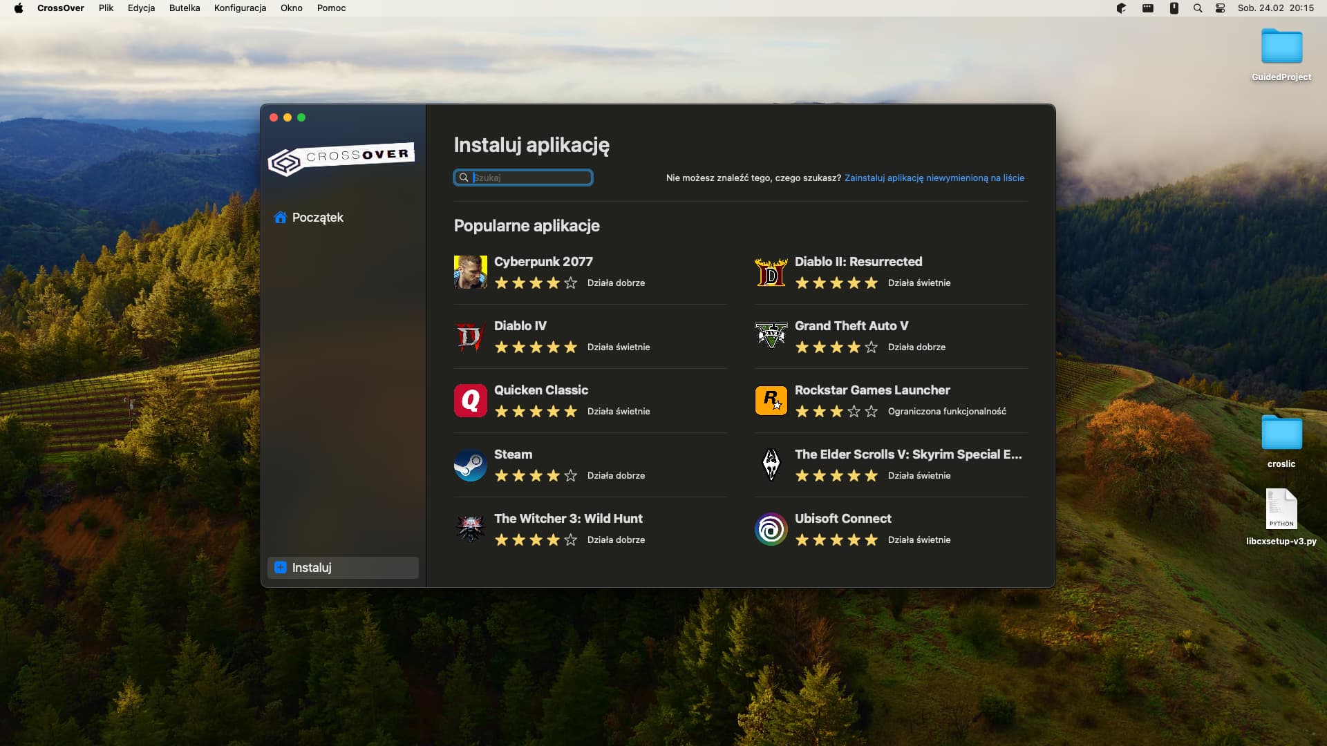The width and height of the screenshot is (1327, 746).
Task: Click the Diablo II: Resurrected icon
Action: tap(771, 272)
